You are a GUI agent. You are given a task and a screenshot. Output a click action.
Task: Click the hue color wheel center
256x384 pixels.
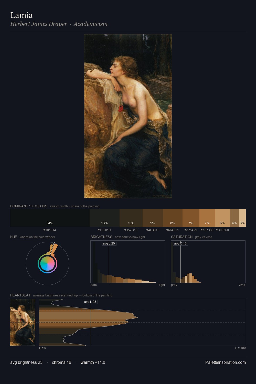coord(47,264)
